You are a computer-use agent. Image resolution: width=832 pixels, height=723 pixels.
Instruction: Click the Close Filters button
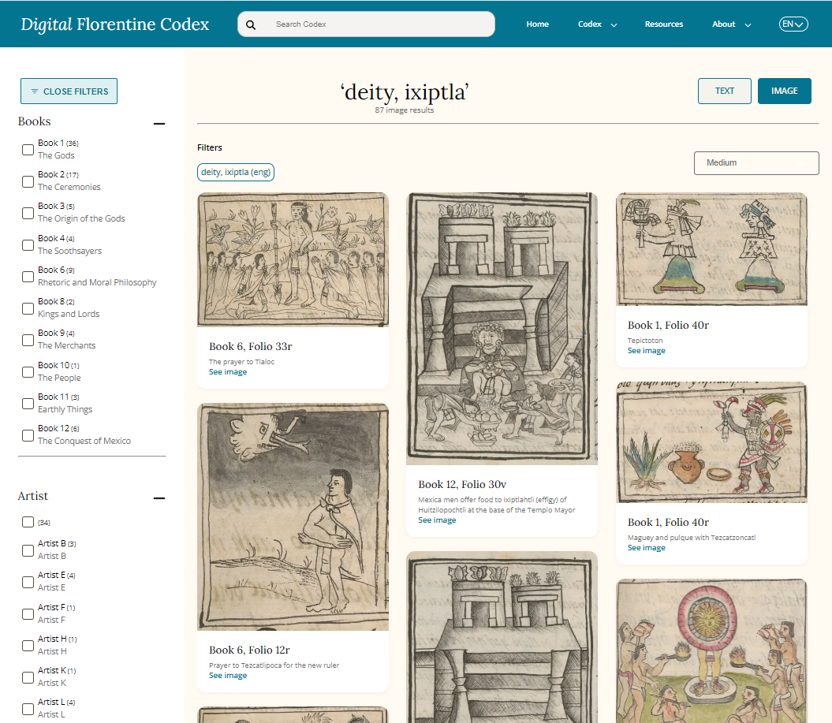(x=69, y=91)
